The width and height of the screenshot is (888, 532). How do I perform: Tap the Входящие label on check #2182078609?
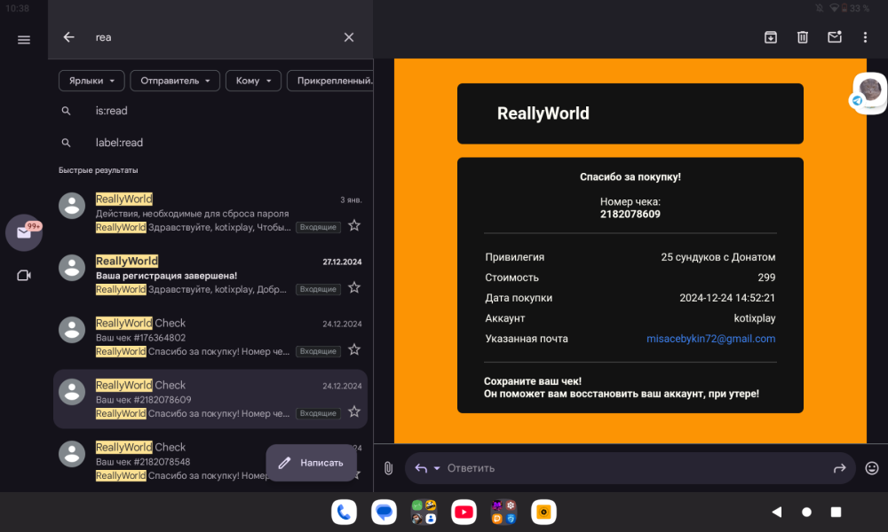(318, 413)
